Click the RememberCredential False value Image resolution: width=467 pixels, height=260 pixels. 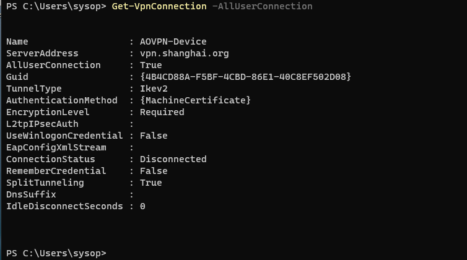pos(154,171)
